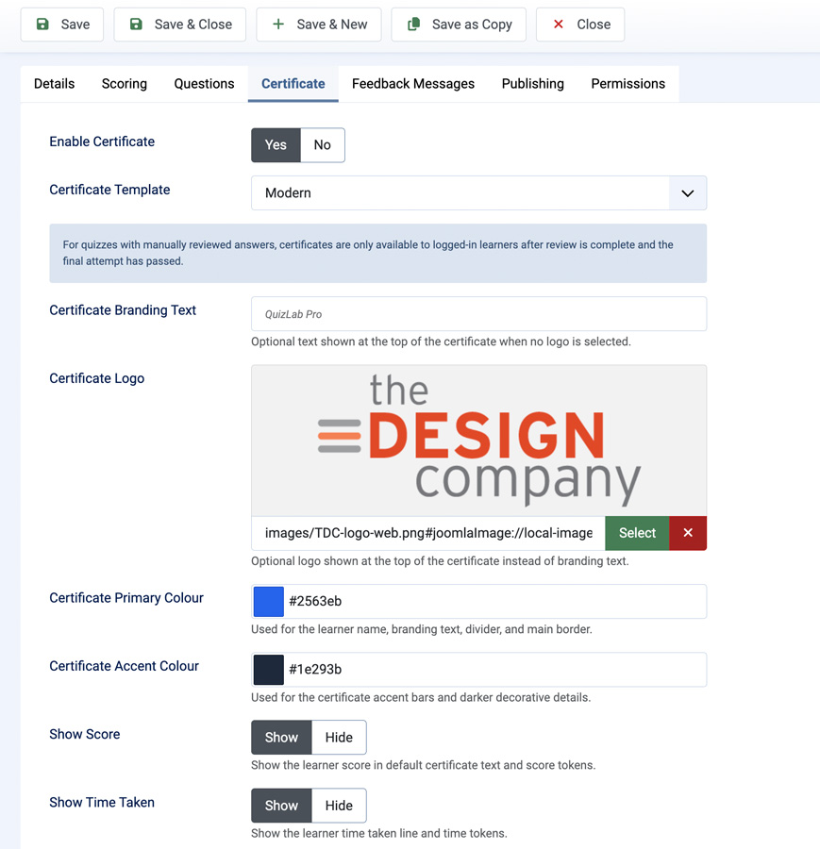This screenshot has height=849, width=820.
Task: Click the 'Optional logo shown at the top' hint
Action: [x=440, y=561]
